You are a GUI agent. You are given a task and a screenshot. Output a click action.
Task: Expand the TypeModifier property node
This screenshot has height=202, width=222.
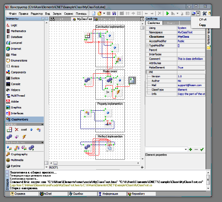147,46
